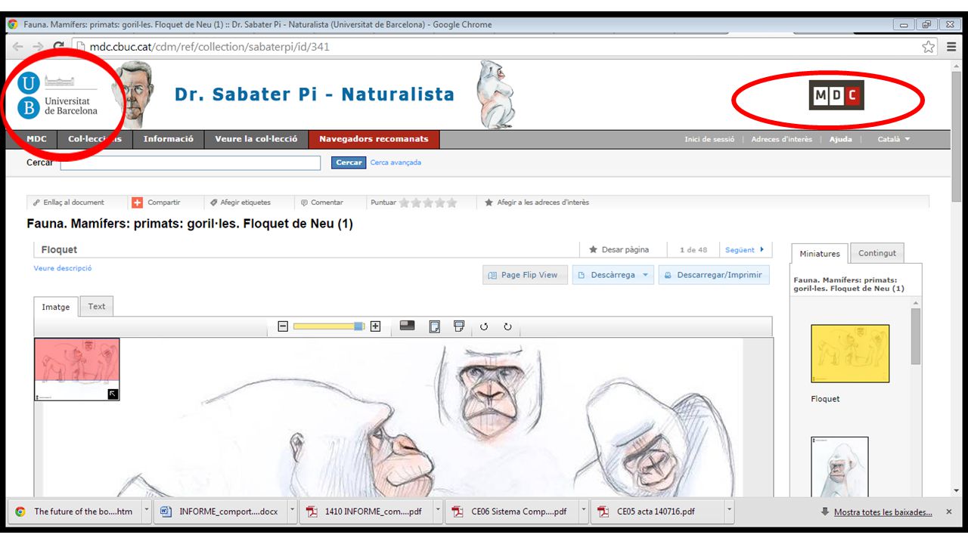This screenshot has width=968, height=544.
Task: Click the speech bubble Comentar icon
Action: 304,202
